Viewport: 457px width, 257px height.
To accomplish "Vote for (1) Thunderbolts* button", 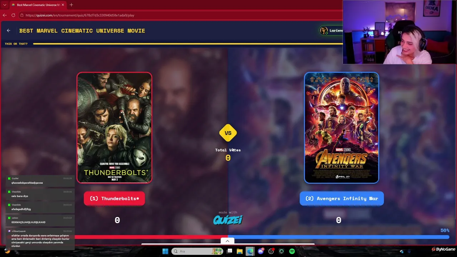I will click(114, 198).
